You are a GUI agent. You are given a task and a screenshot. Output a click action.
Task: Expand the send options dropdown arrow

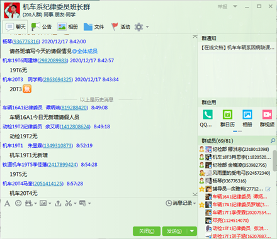pyautogui.click(x=192, y=231)
